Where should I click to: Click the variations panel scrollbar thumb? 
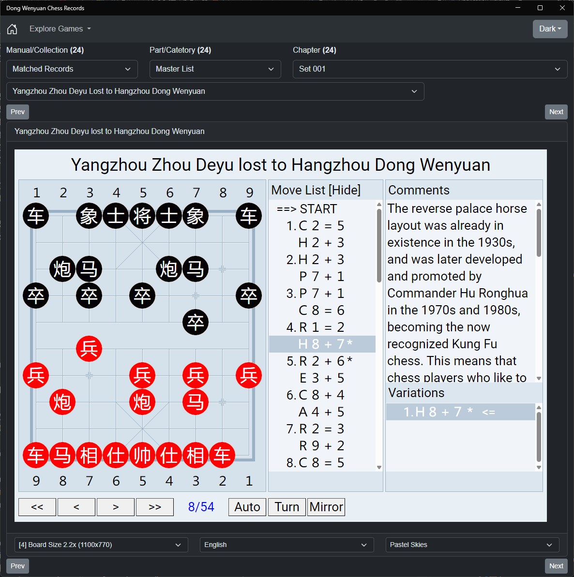pos(539,436)
